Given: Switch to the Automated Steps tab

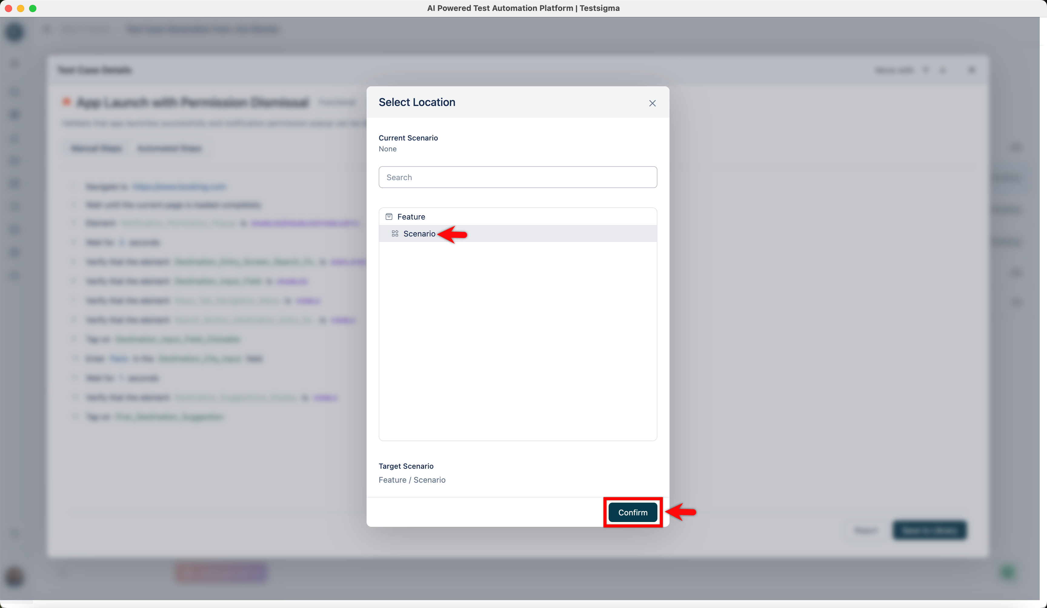Looking at the screenshot, I should point(169,149).
